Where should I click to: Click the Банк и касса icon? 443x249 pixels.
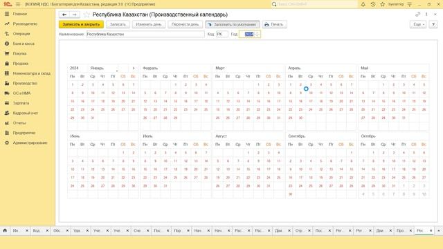(x=7, y=44)
